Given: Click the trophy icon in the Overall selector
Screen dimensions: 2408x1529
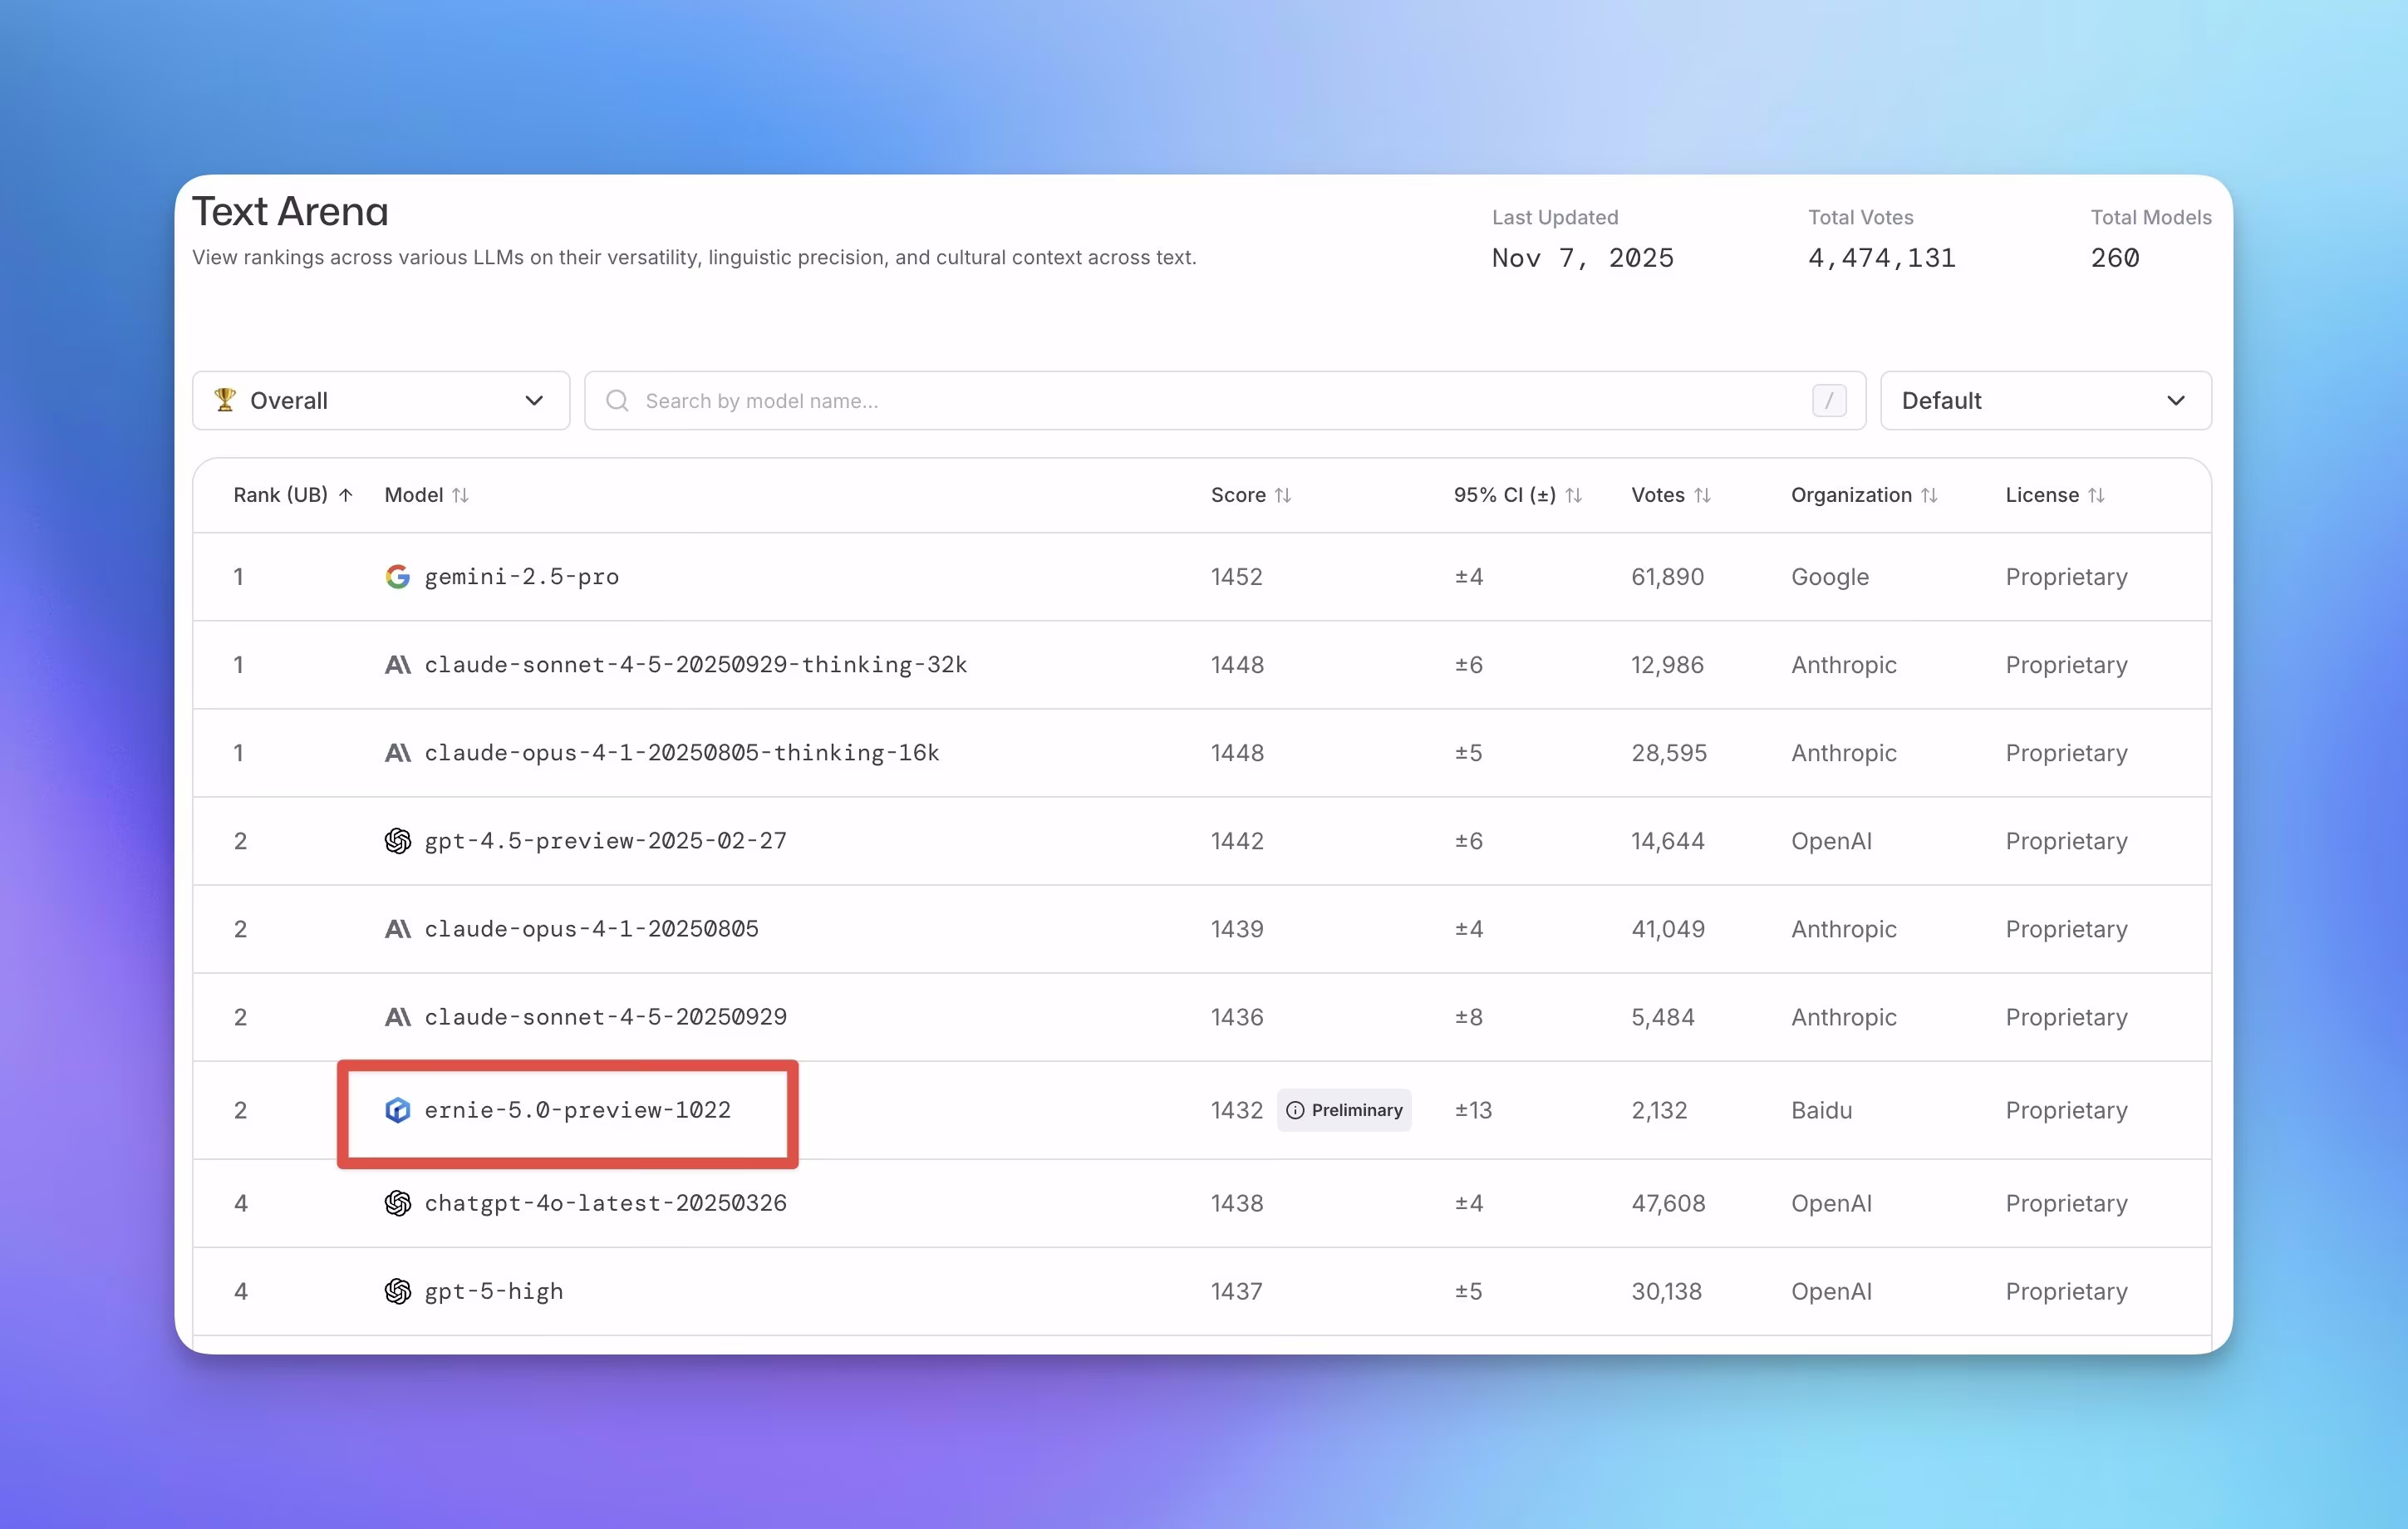Looking at the screenshot, I should tap(225, 400).
